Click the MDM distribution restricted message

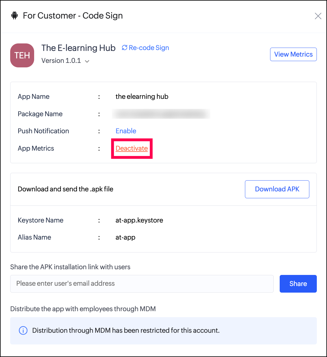coord(126,331)
